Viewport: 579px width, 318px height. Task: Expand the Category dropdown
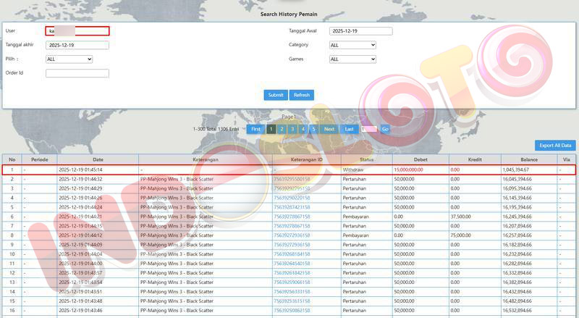point(352,45)
